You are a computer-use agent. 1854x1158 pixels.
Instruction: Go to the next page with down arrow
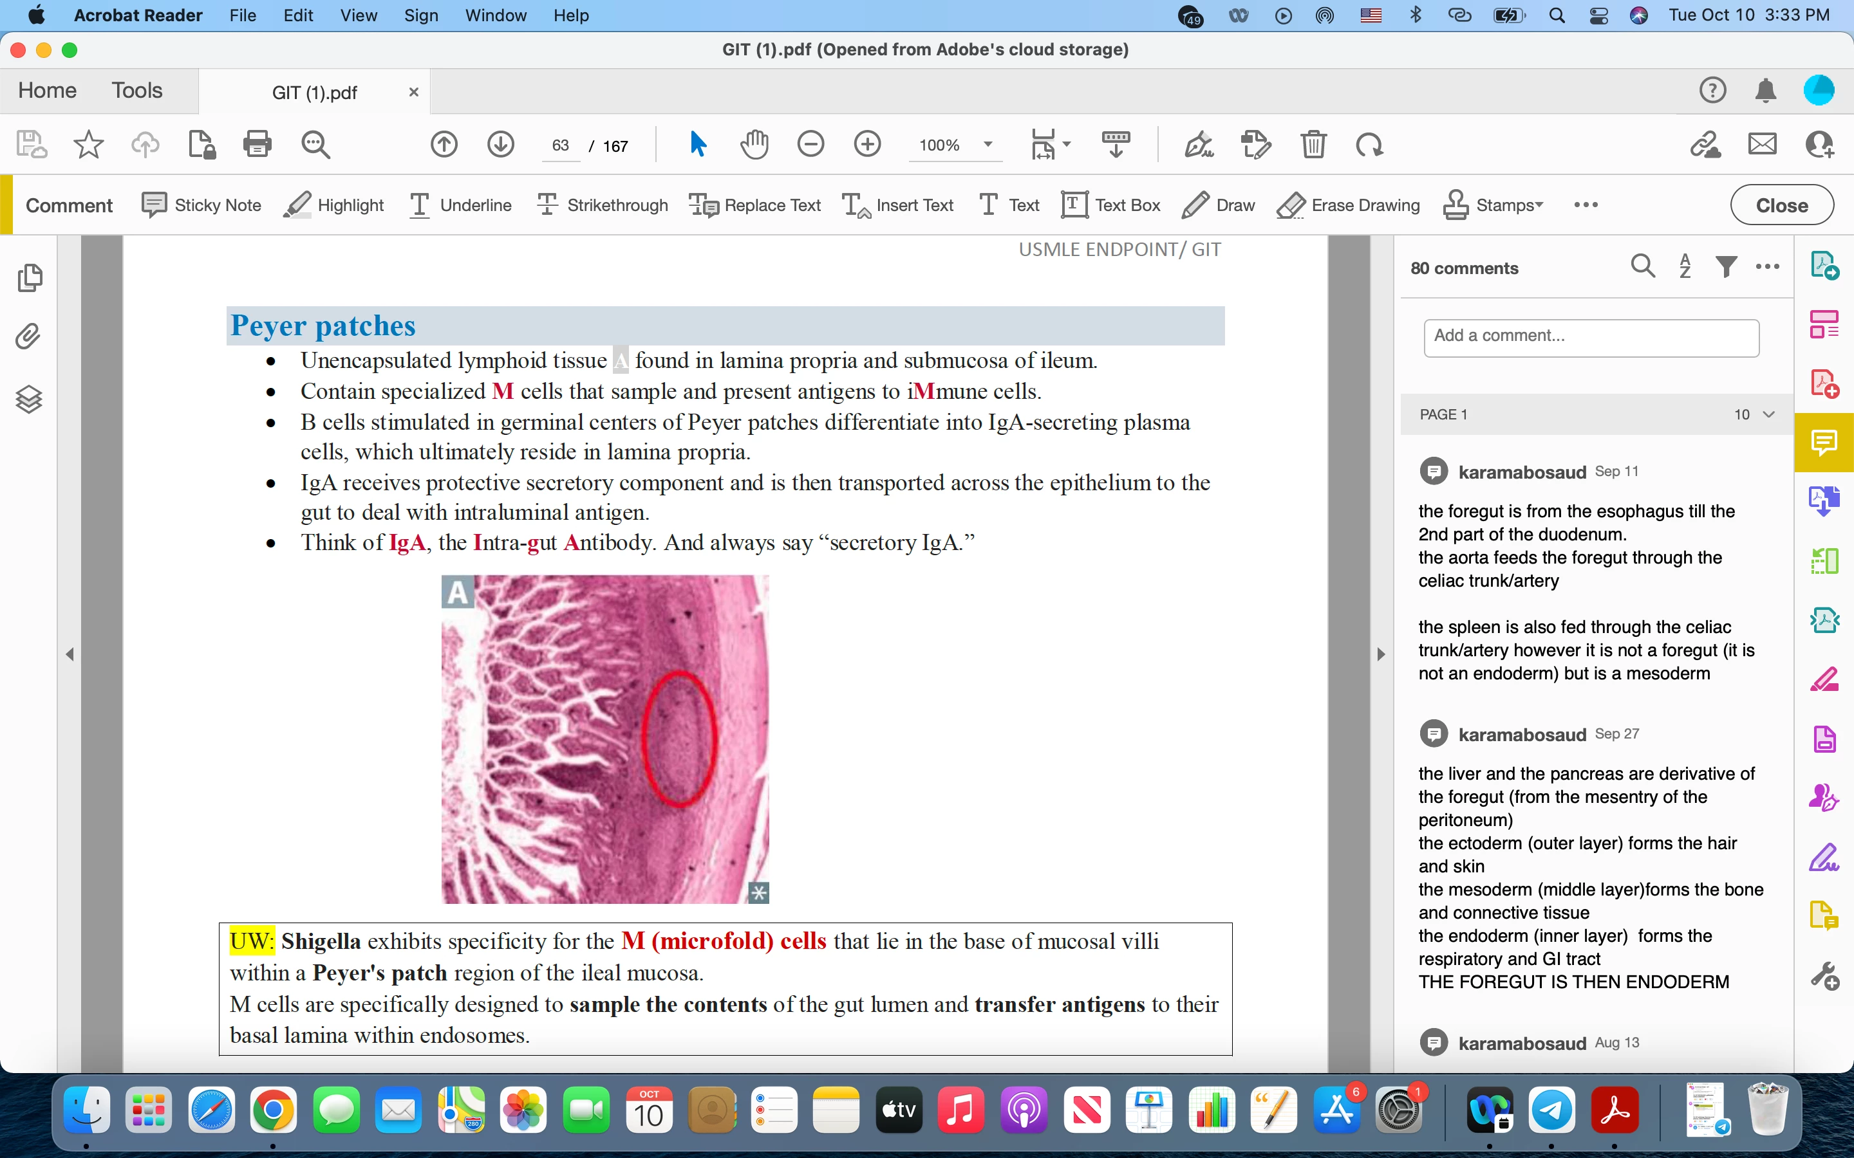pyautogui.click(x=500, y=144)
